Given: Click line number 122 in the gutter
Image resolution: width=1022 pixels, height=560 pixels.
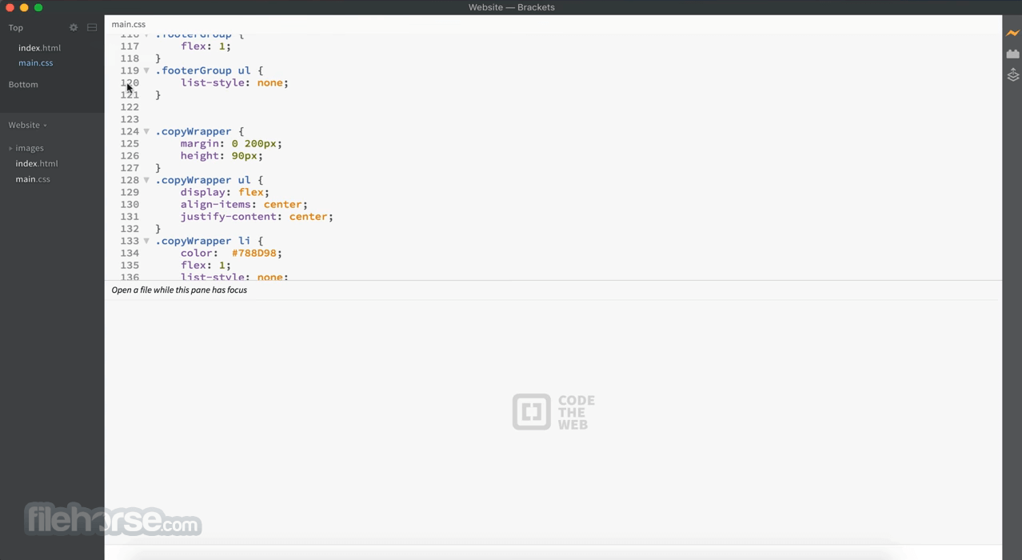Looking at the screenshot, I should [130, 107].
